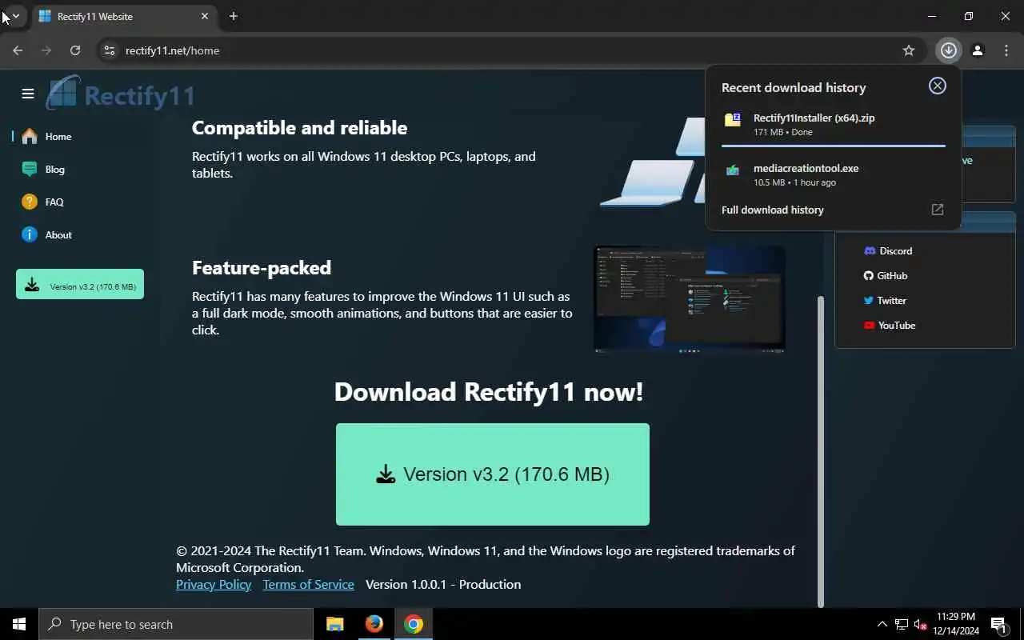Go to Home in the sidebar

58,137
